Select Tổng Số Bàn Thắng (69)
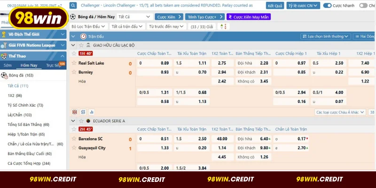This screenshot has height=188, width=376. 29,125
